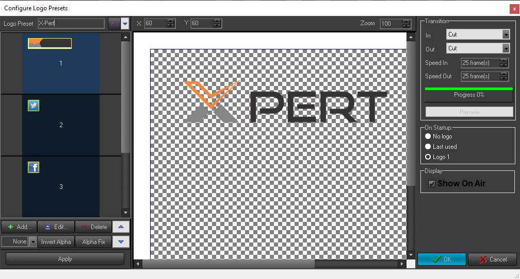Click the Logo Preset name field

click(71, 23)
